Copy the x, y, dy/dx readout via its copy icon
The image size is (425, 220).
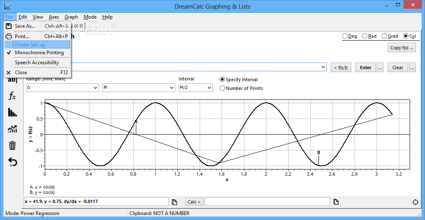click(174, 202)
